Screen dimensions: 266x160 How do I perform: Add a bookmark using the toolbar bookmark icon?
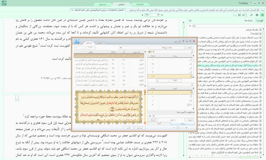click(235, 15)
